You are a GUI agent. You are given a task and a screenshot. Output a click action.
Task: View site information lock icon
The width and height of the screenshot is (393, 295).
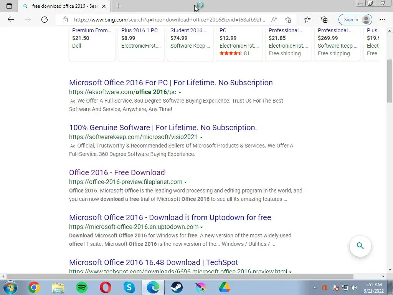(x=65, y=20)
